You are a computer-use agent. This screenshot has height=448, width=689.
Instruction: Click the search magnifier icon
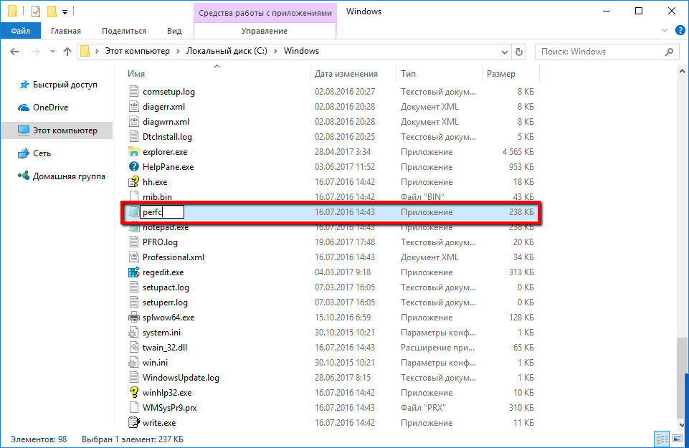click(x=669, y=52)
